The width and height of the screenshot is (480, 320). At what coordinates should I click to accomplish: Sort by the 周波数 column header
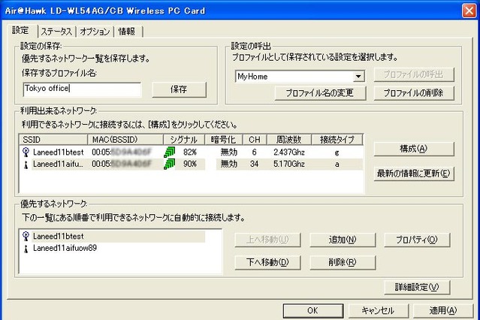click(289, 140)
